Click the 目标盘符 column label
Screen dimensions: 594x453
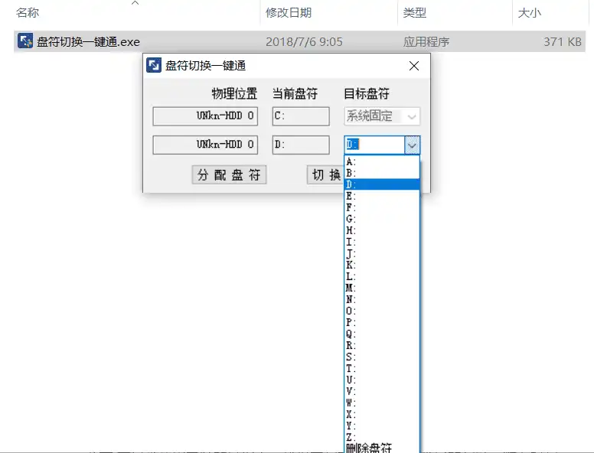tap(367, 93)
